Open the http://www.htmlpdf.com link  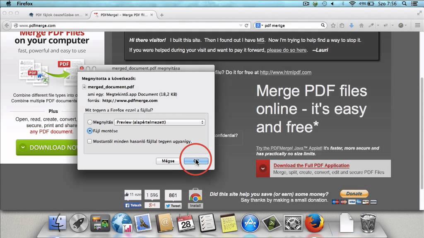click(x=286, y=72)
